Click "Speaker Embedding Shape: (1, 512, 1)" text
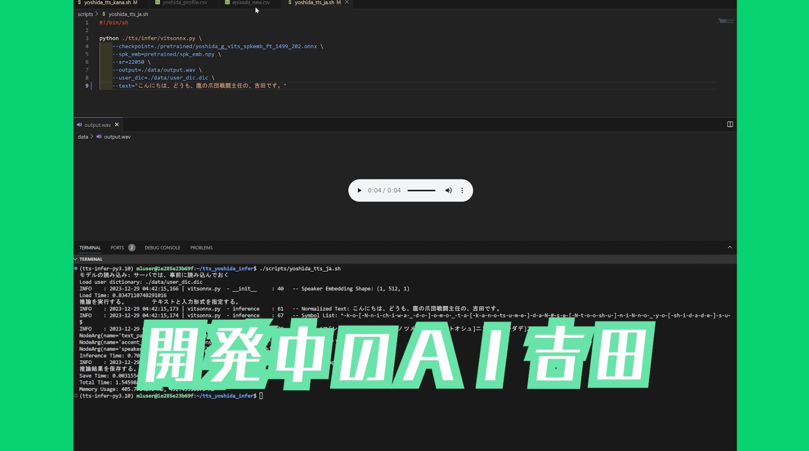The image size is (809, 451). (x=355, y=289)
